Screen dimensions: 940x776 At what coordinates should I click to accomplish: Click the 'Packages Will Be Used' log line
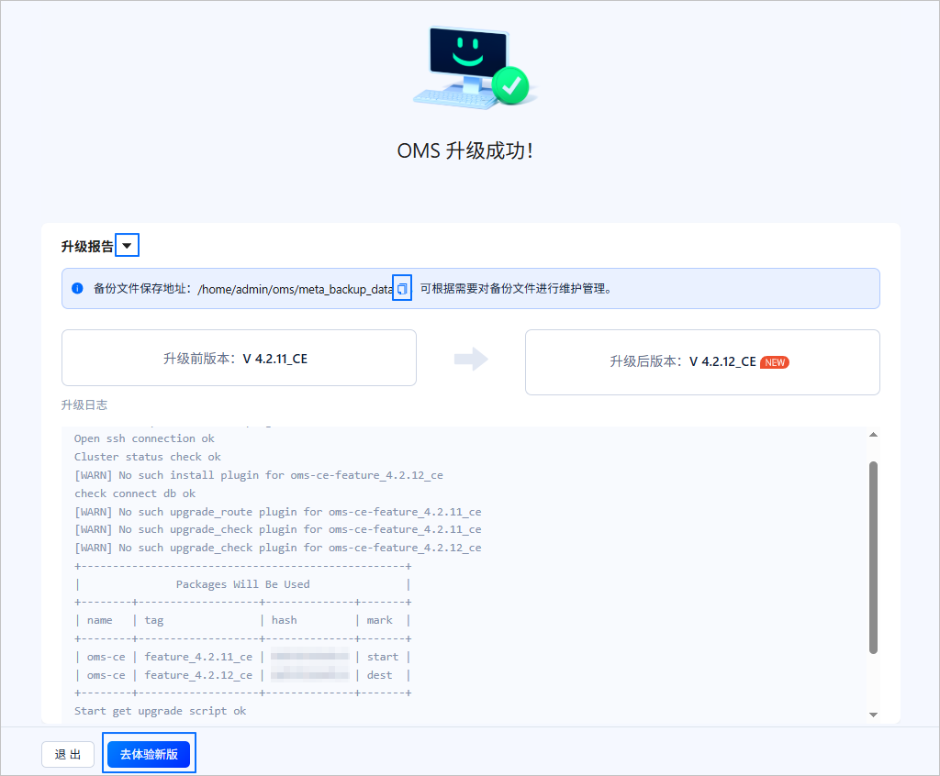[242, 584]
